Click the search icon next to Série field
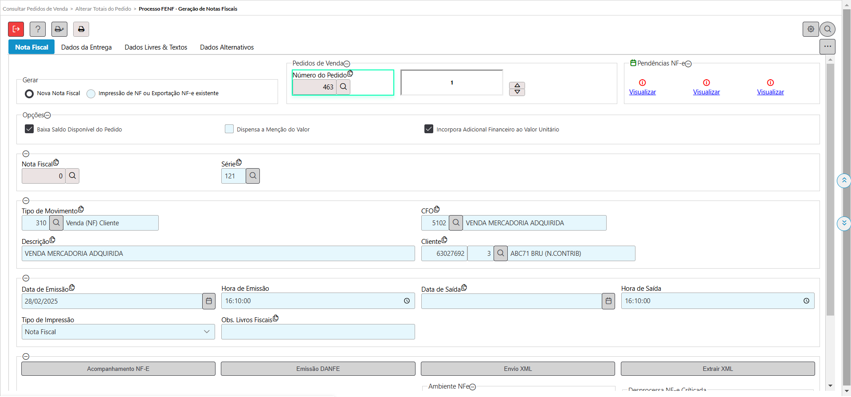851x397 pixels. (253, 176)
